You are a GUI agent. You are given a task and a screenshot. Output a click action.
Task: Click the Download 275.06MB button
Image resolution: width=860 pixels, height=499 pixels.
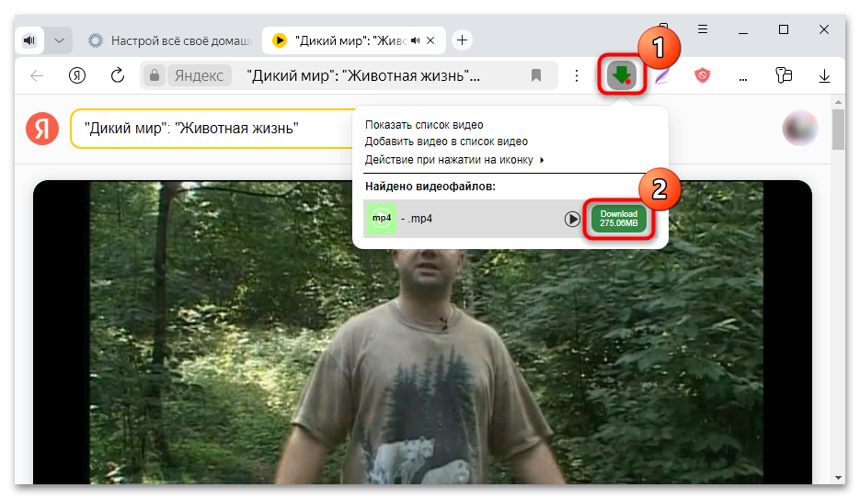tap(619, 219)
